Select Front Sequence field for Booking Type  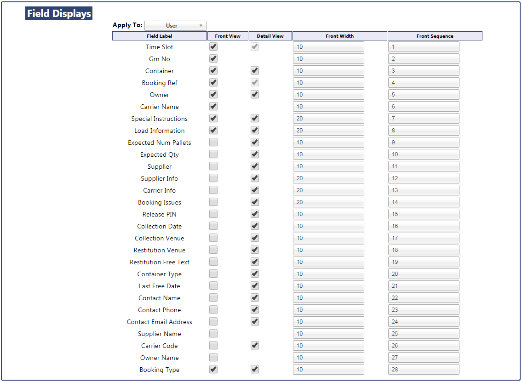[424, 369]
